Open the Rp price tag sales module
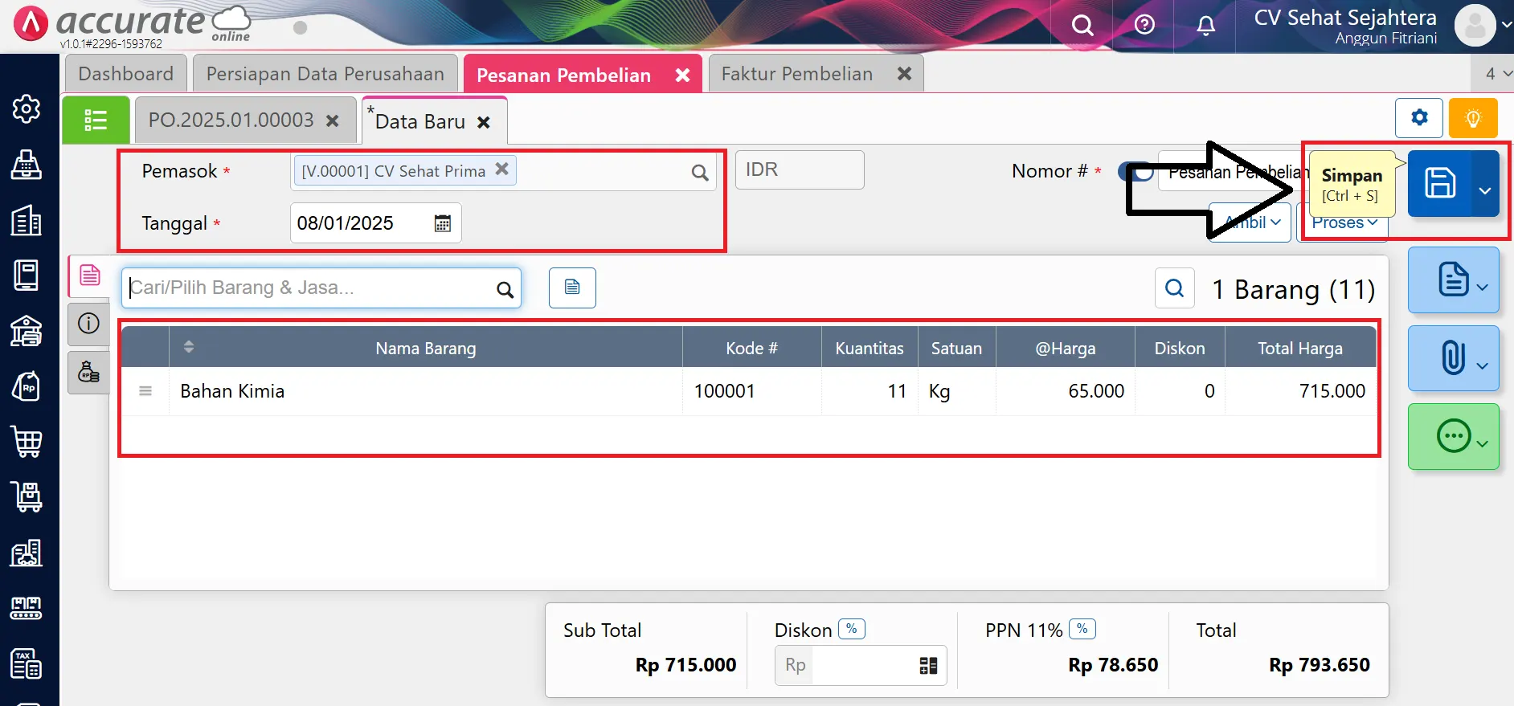1514x706 pixels. pyautogui.click(x=27, y=386)
